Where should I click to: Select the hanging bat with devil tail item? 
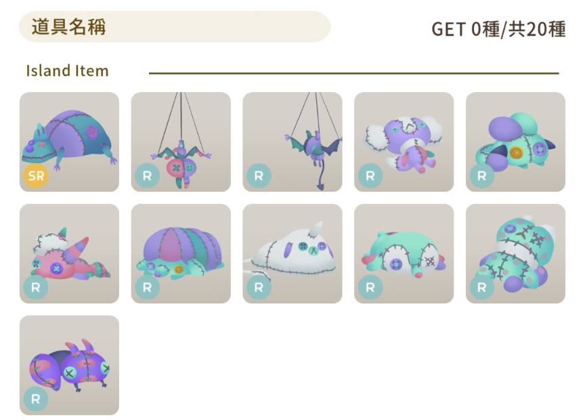coord(292,142)
